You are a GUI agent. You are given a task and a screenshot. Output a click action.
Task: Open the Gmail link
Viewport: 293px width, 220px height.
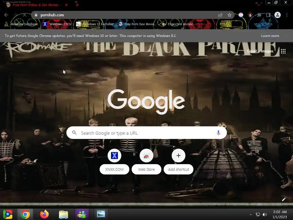pos(252,51)
